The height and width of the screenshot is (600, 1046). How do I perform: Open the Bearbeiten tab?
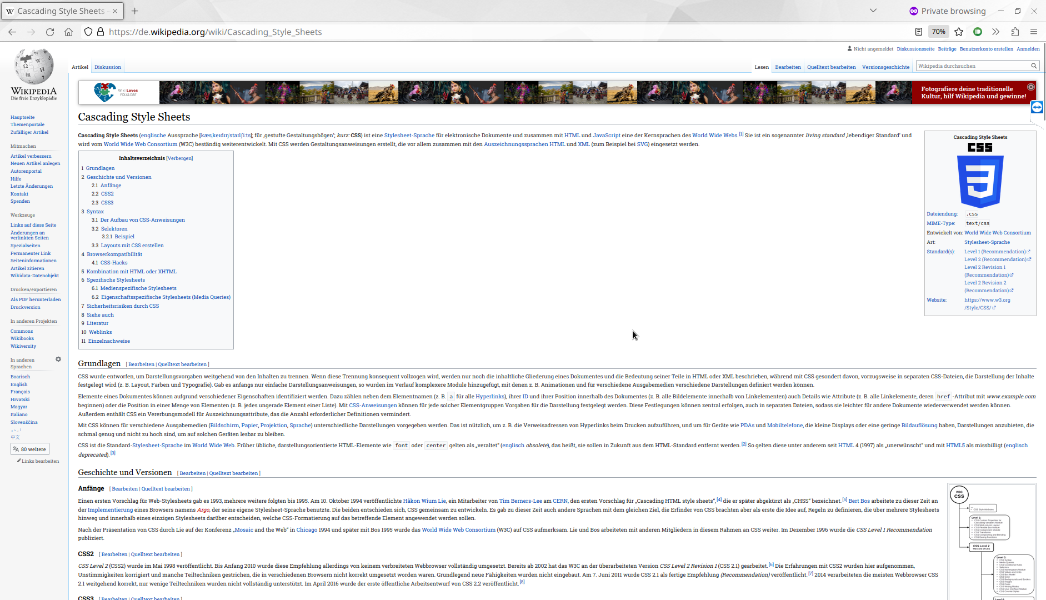pyautogui.click(x=788, y=67)
